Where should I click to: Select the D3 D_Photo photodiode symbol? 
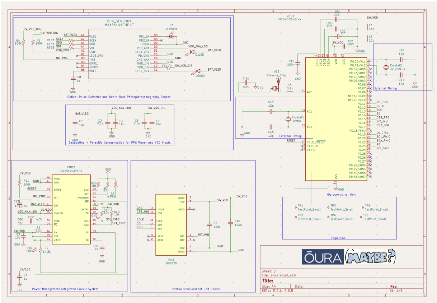pyautogui.click(x=171, y=36)
